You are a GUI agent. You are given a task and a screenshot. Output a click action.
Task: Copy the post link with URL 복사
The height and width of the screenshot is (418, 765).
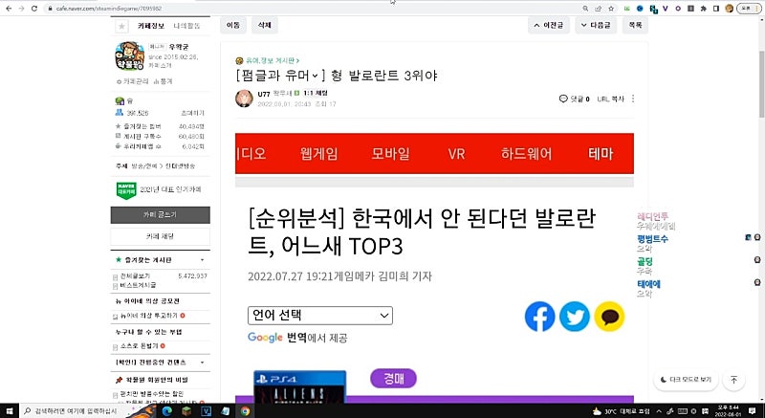tap(611, 99)
